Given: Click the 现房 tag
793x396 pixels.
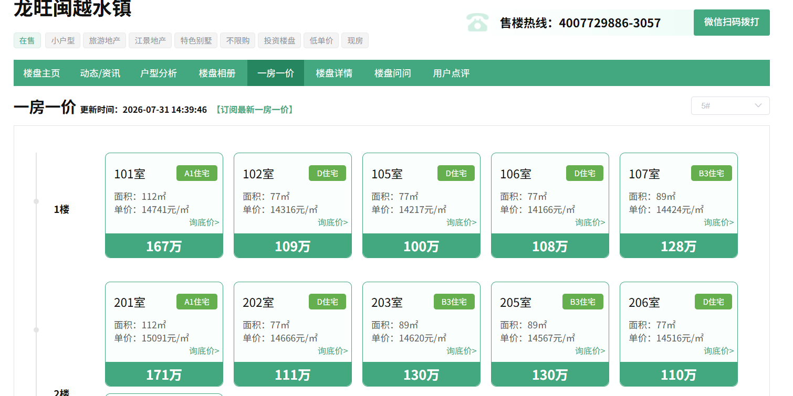Looking at the screenshot, I should click(355, 40).
